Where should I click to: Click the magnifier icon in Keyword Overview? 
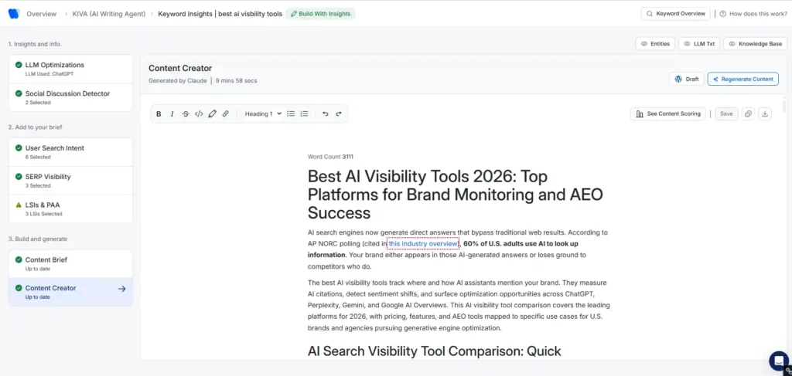(x=650, y=14)
